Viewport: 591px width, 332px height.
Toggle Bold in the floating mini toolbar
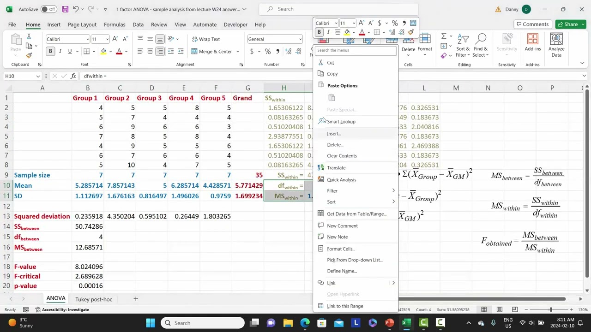coord(319,32)
